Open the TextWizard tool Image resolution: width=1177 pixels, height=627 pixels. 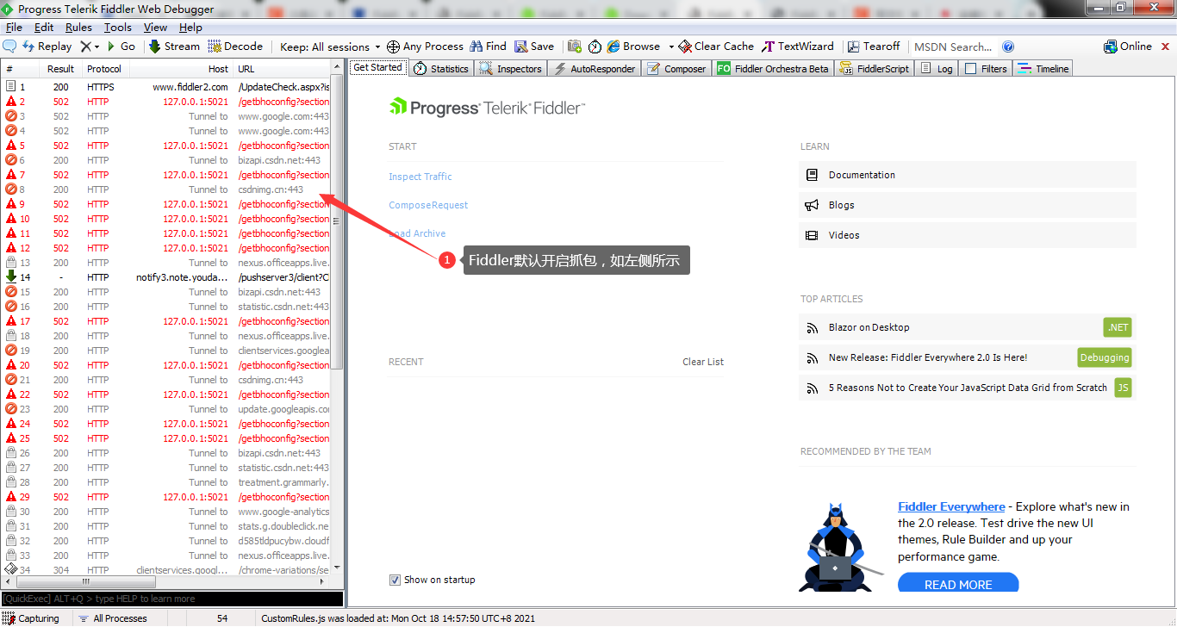[x=798, y=47]
